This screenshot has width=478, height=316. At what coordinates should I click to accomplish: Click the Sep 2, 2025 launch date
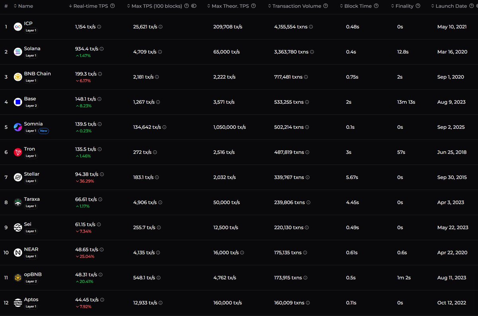point(451,127)
